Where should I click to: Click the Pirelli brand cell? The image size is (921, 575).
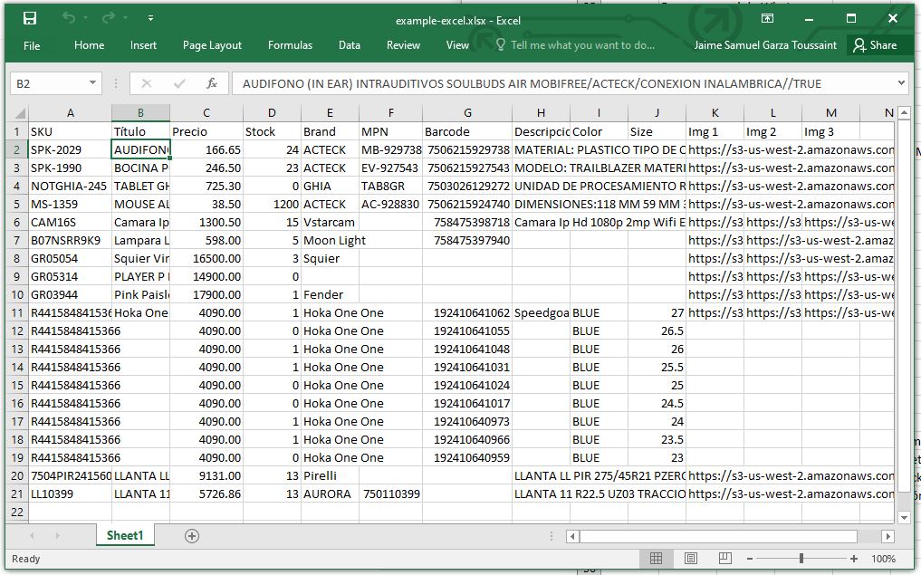(x=331, y=475)
